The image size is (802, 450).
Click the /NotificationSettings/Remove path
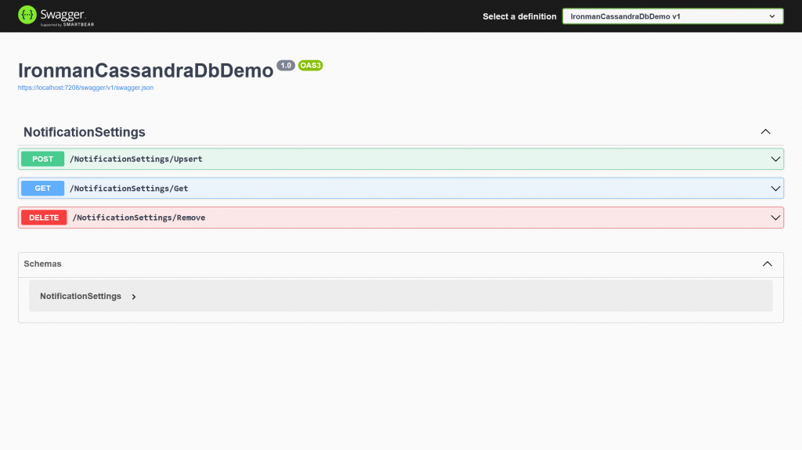pos(139,218)
